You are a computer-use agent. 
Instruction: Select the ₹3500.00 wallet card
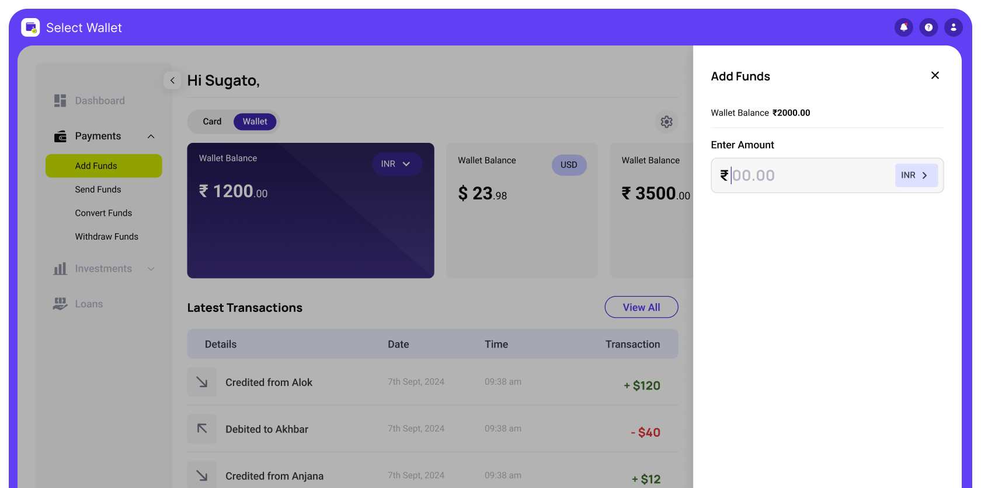(x=652, y=210)
